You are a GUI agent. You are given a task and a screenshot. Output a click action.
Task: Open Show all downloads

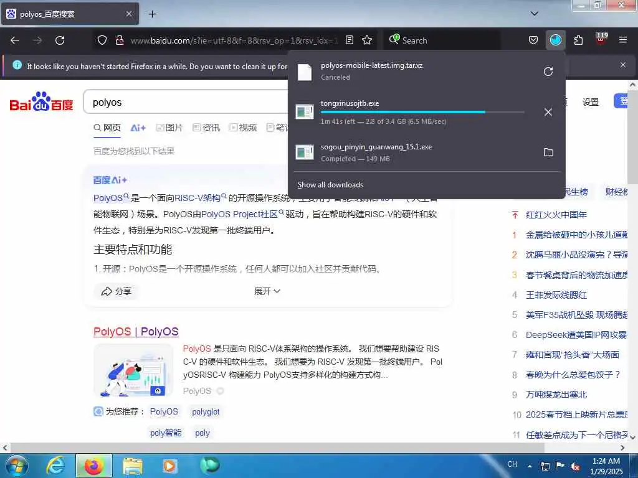(330, 184)
